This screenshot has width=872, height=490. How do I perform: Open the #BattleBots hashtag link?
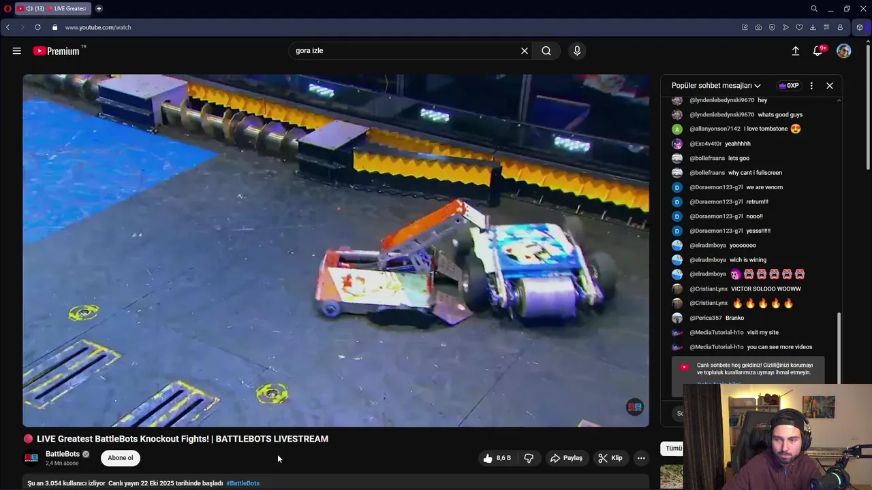[243, 483]
